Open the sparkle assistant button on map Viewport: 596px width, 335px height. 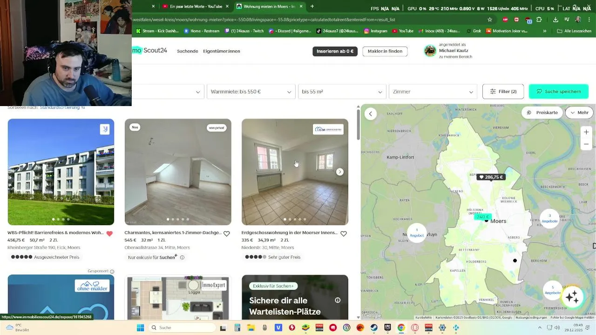pyautogui.click(x=572, y=296)
